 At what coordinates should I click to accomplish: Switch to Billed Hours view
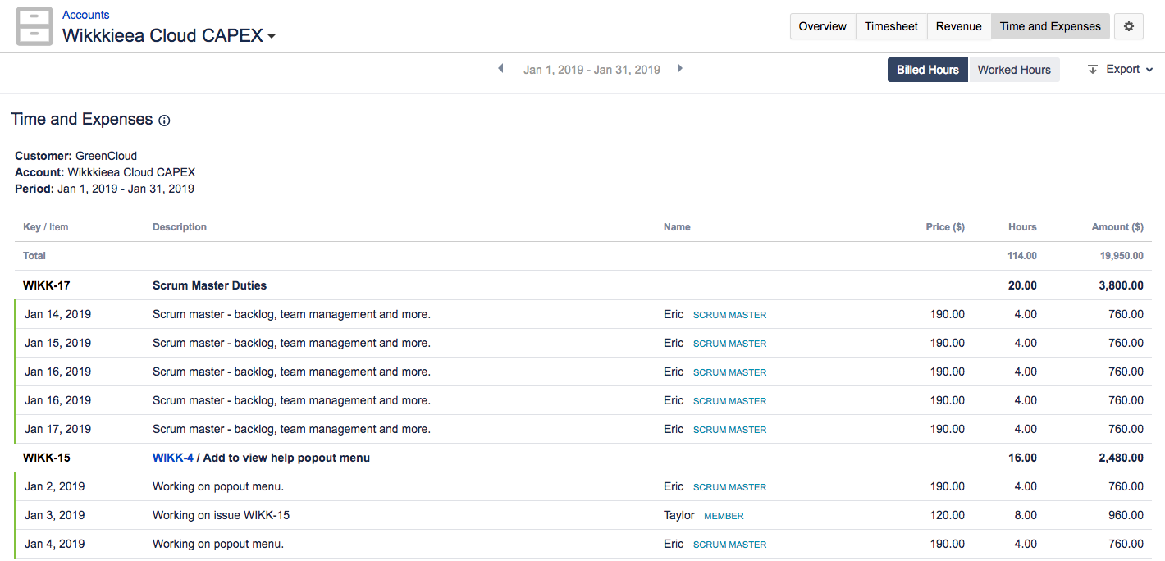pyautogui.click(x=927, y=70)
